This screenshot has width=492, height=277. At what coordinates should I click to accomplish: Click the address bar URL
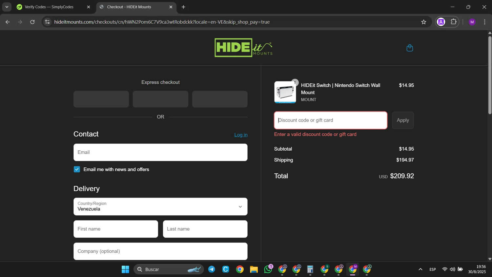(162, 22)
